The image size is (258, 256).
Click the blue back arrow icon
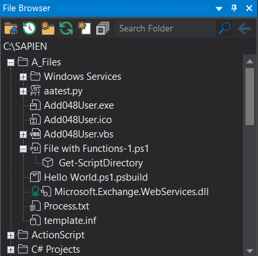[x=244, y=29]
